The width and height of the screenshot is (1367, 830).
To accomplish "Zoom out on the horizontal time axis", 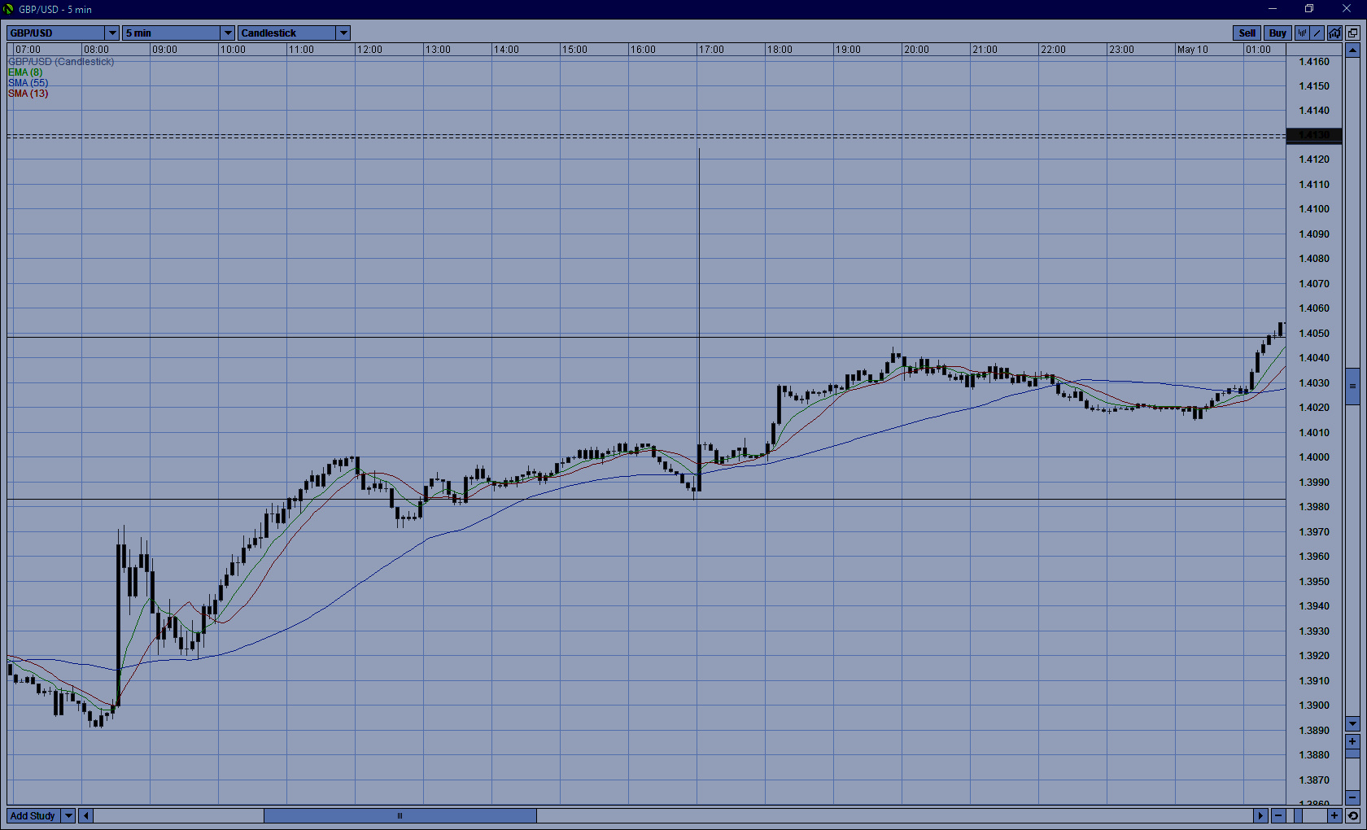I will point(1278,815).
